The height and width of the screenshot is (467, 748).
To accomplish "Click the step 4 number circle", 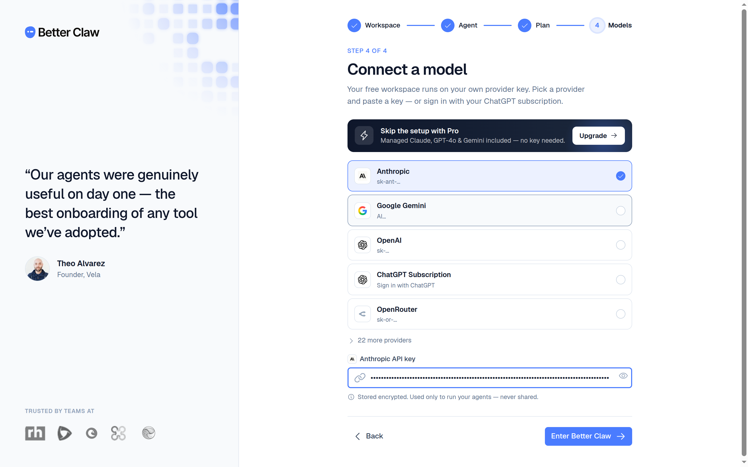I will tap(597, 25).
